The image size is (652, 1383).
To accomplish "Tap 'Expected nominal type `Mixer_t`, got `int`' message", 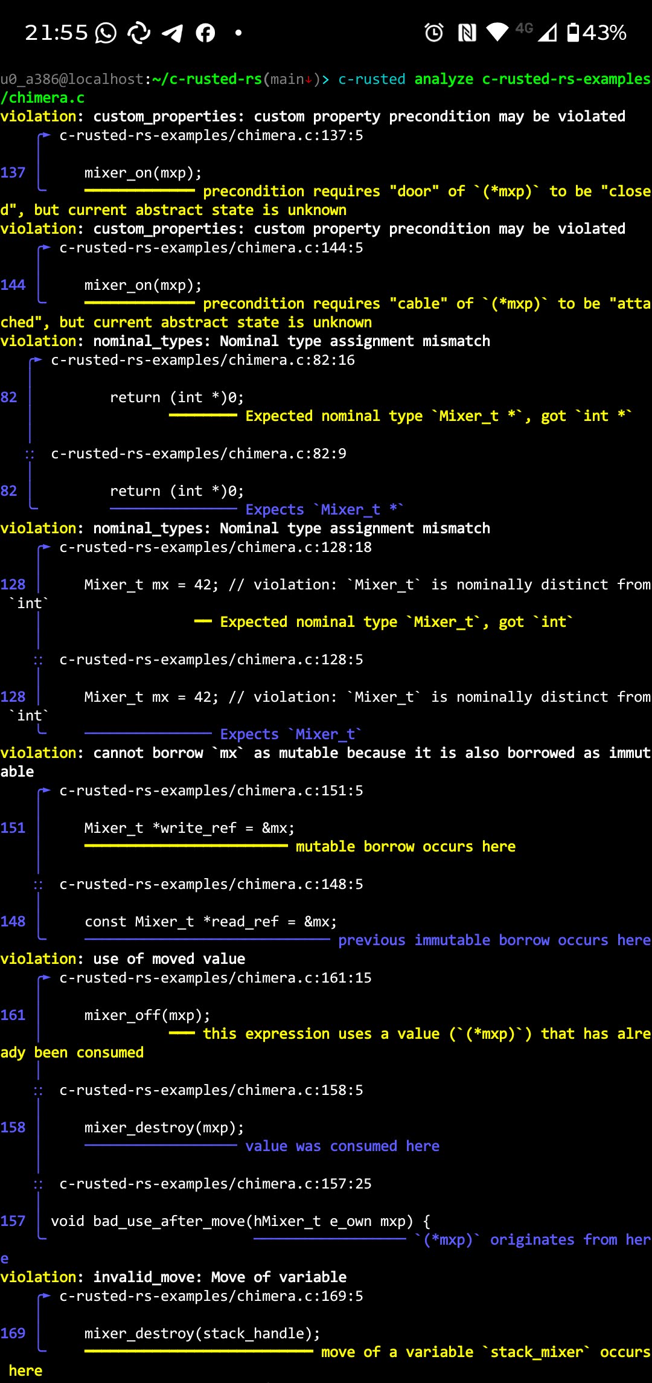I will tap(396, 622).
